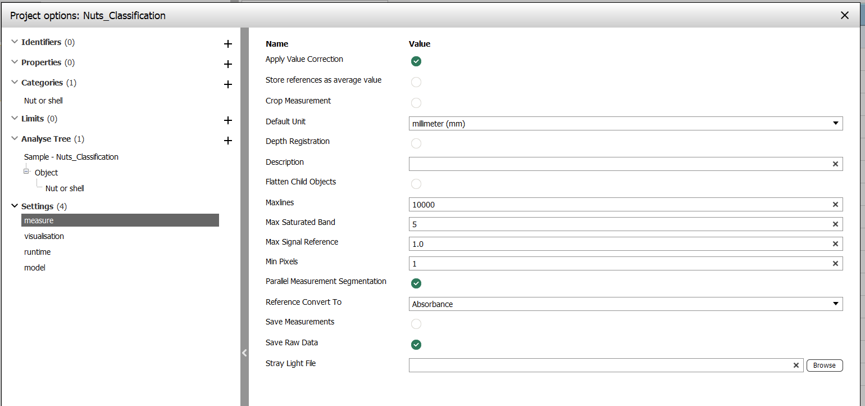Screen dimensions: 865x406
Task: Add a new limit with plus icon
Action: (228, 120)
